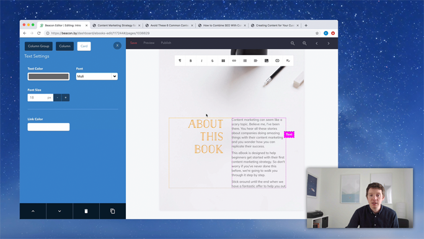Bookmark page with star icon
Screen dimensions: 424x239
tap(317, 34)
